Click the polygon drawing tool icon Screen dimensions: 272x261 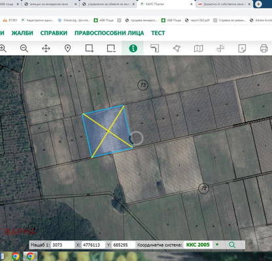point(177,48)
